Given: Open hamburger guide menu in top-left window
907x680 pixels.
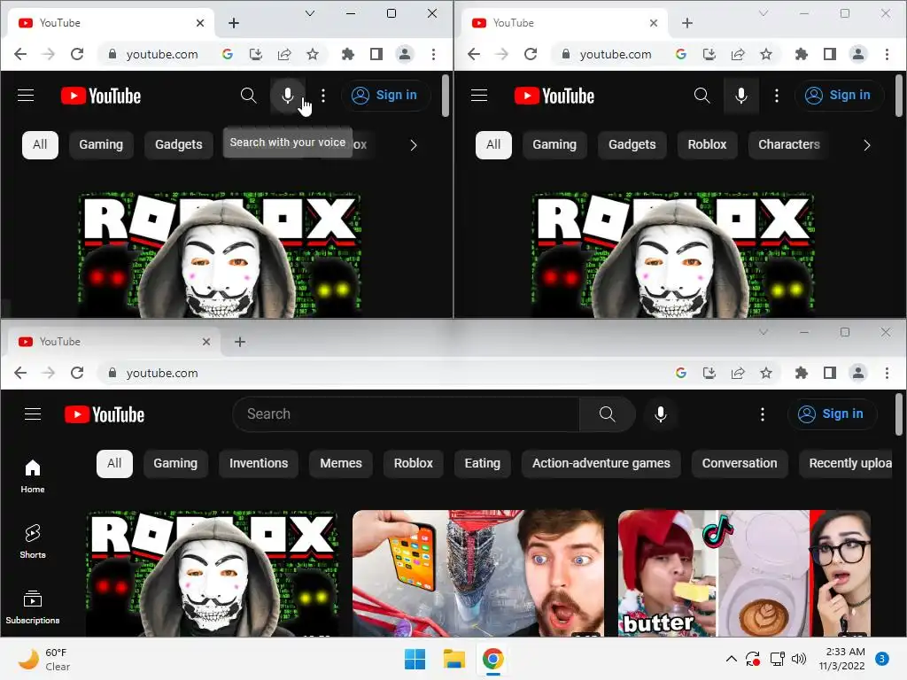Looking at the screenshot, I should [x=26, y=96].
